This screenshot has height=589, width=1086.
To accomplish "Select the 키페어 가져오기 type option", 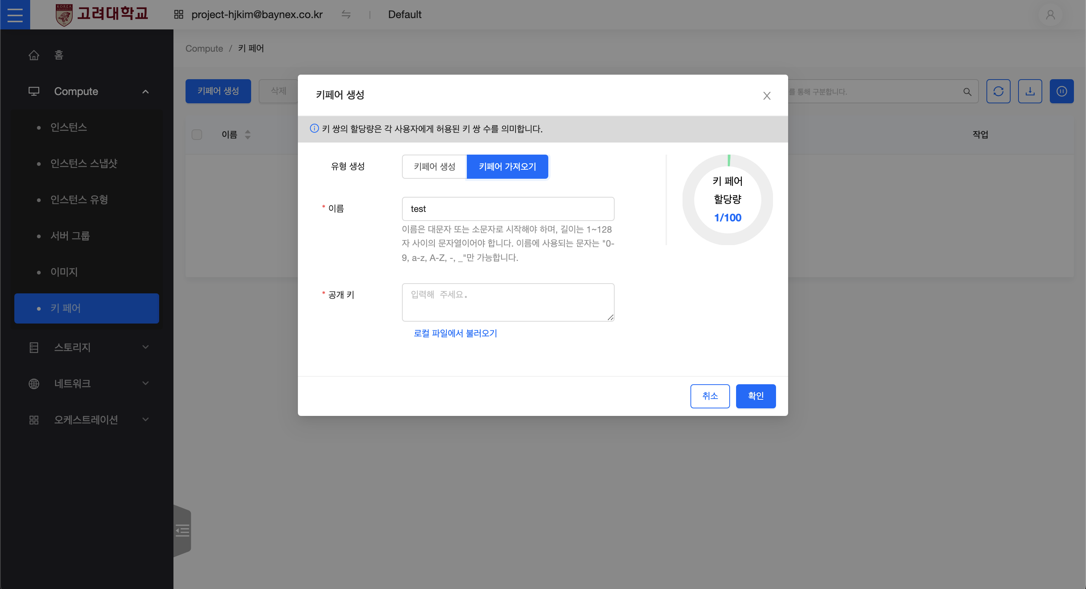I will point(507,167).
